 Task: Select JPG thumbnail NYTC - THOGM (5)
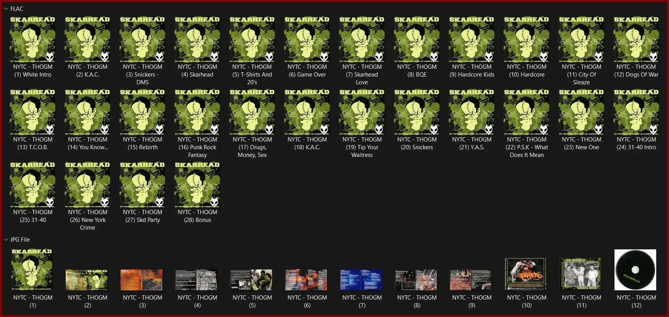(251, 280)
